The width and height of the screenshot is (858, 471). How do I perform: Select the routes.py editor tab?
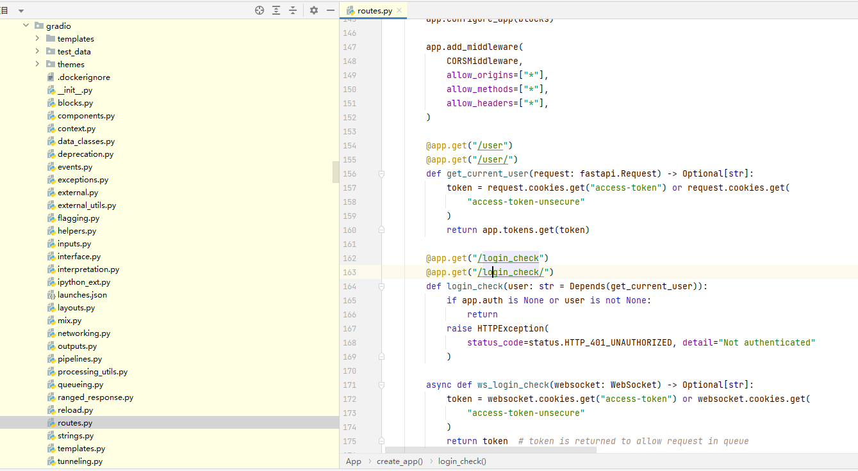[375, 11]
